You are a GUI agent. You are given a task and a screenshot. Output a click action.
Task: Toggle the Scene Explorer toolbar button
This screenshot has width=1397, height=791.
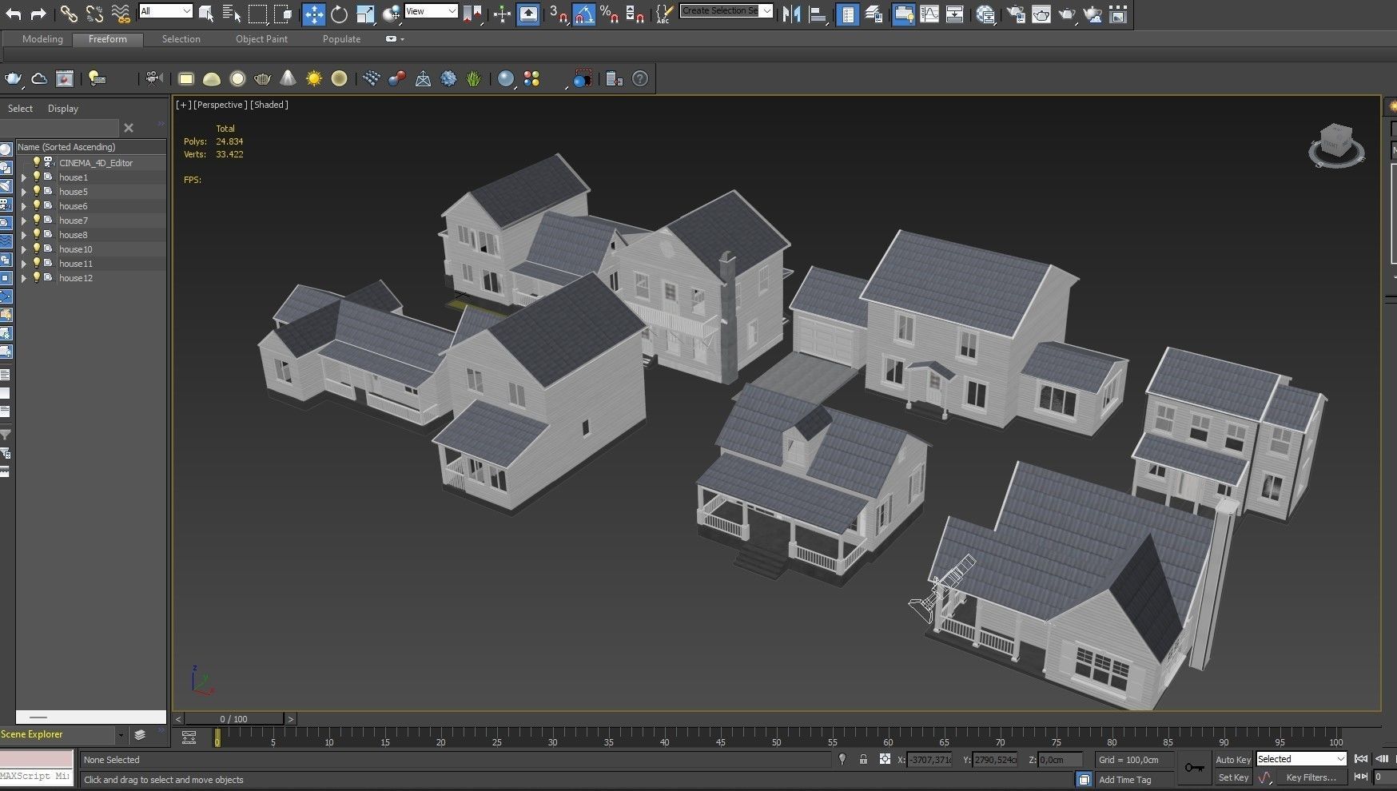848,14
